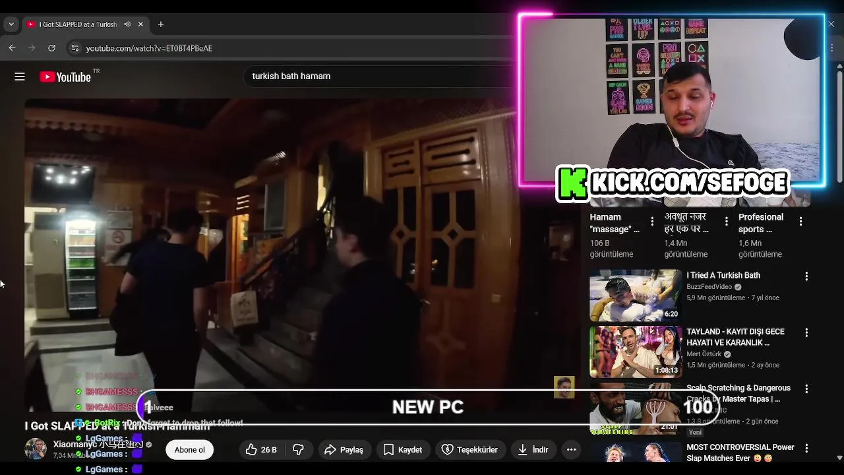This screenshot has width=844, height=475.
Task: Open TAYLAND nightlife video thumbnail
Action: (636, 352)
